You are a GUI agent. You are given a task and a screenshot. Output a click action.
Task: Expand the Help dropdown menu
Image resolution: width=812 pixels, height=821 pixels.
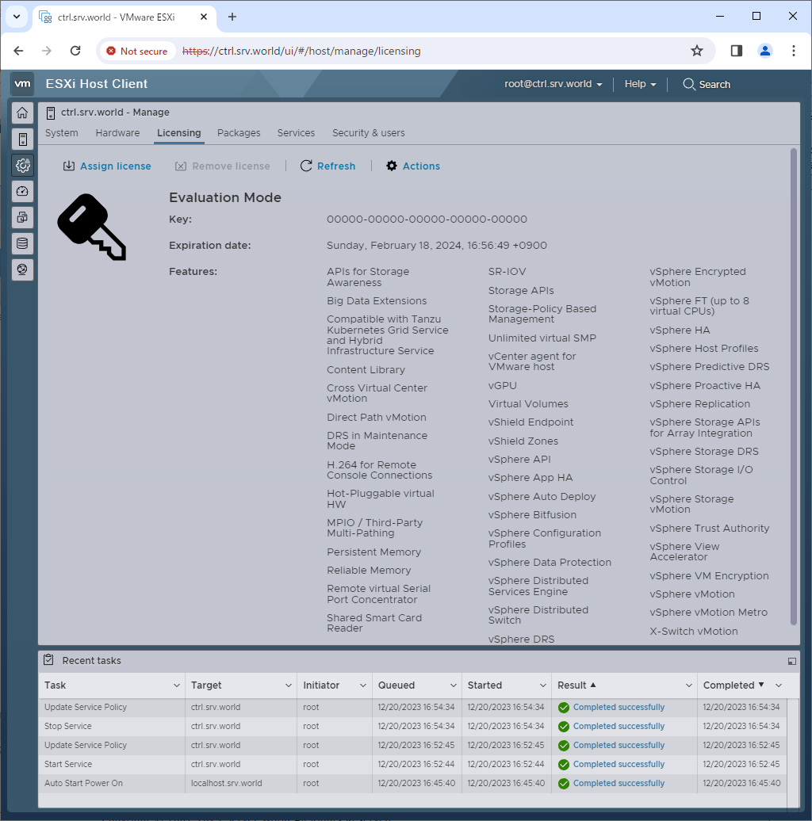(639, 84)
